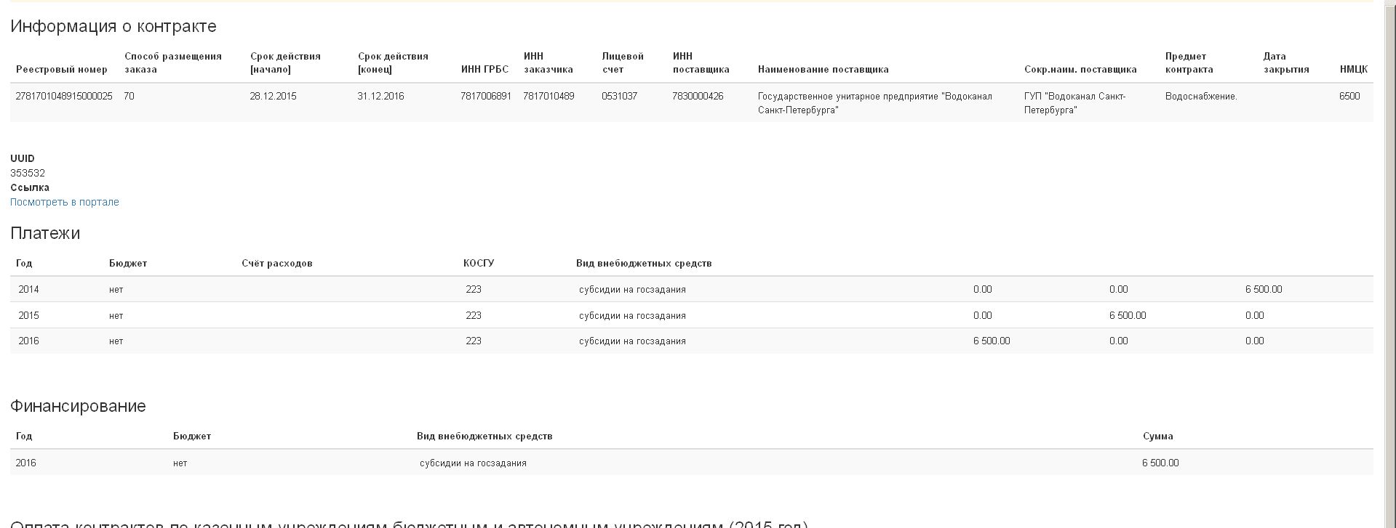Image resolution: width=1396 pixels, height=528 pixels.
Task: Click account number 0531037
Action: 619,96
